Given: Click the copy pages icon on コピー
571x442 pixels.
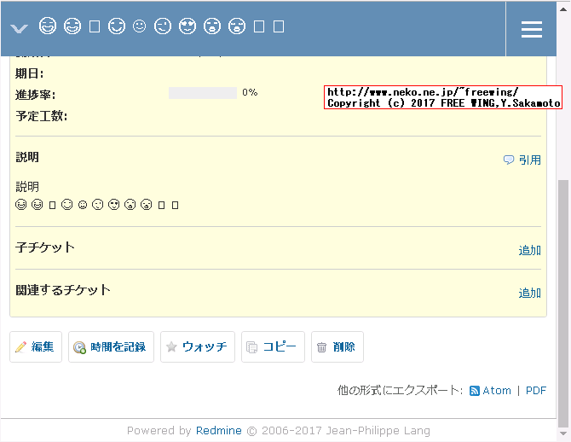Looking at the screenshot, I should point(251,347).
